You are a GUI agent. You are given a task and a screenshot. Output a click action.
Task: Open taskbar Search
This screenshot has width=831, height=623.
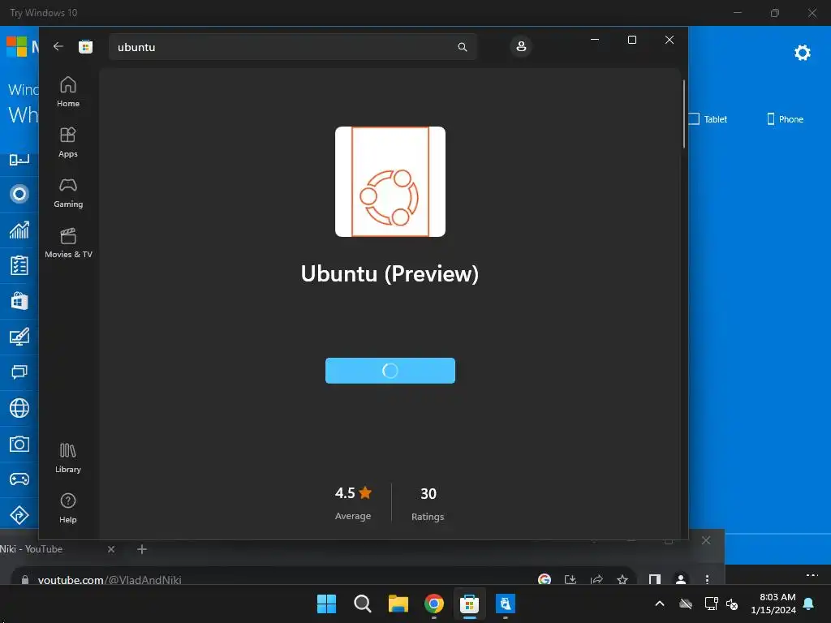click(x=363, y=604)
